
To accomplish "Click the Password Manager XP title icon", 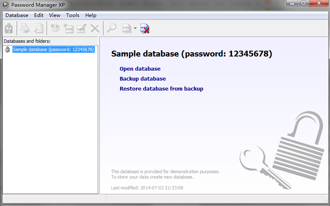I will click(6, 5).
